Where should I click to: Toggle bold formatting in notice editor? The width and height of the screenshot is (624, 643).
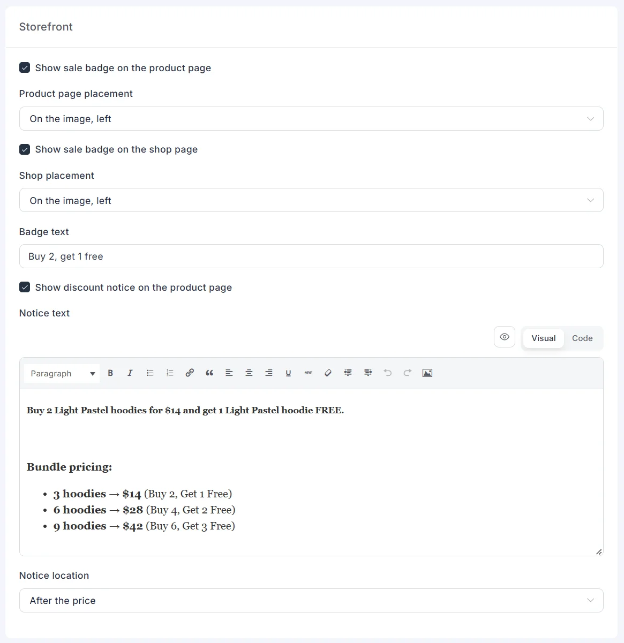point(110,373)
